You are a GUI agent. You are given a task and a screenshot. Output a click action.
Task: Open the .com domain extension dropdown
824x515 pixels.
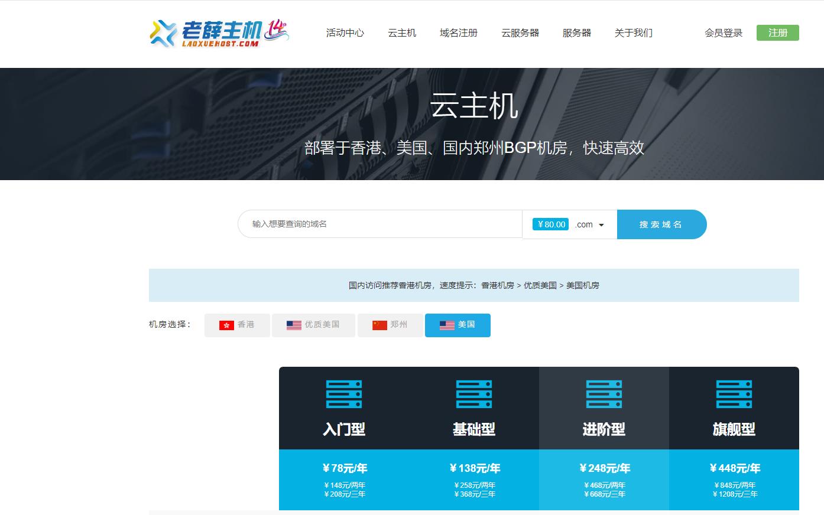coord(590,224)
